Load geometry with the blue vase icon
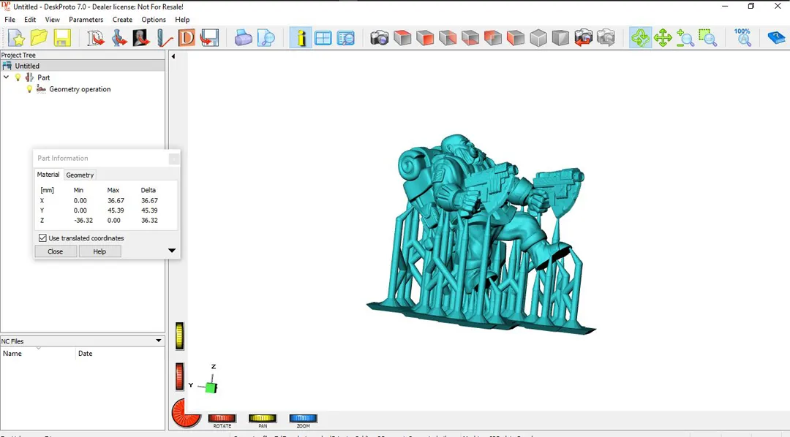The height and width of the screenshot is (437, 790). 118,38
